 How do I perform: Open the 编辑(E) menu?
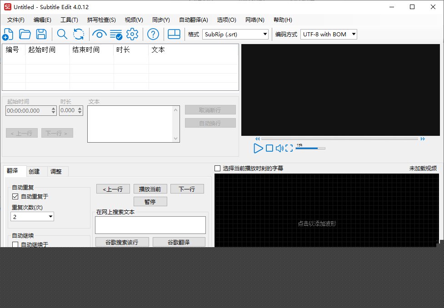tap(42, 20)
